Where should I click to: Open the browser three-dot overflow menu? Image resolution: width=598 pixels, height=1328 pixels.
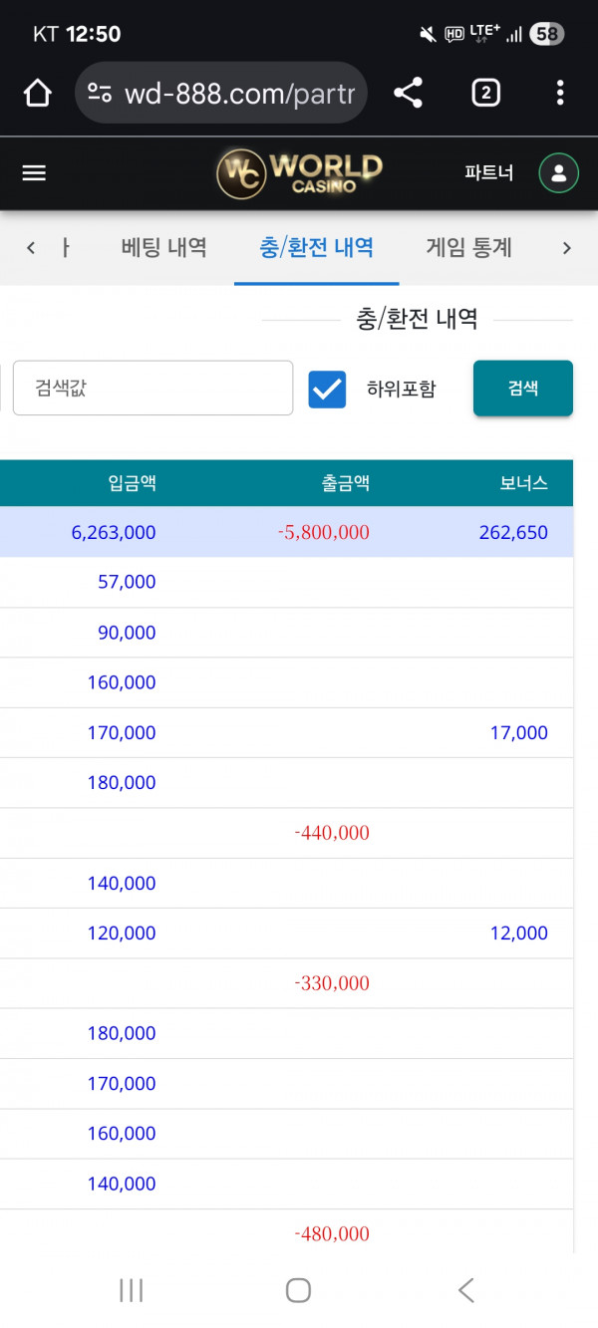coord(560,94)
